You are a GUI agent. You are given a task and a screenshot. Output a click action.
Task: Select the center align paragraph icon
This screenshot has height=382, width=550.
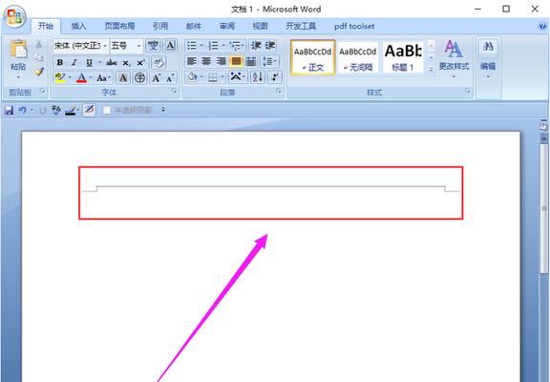[x=206, y=61]
